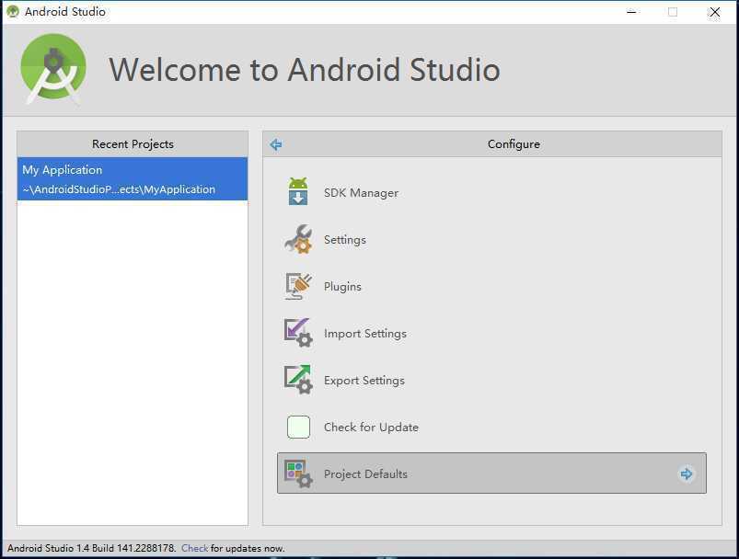Minimize the Android Studio window
This screenshot has width=739, height=559.
point(631,12)
